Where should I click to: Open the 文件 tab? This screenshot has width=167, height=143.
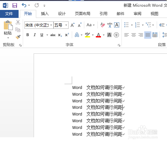click(9, 14)
